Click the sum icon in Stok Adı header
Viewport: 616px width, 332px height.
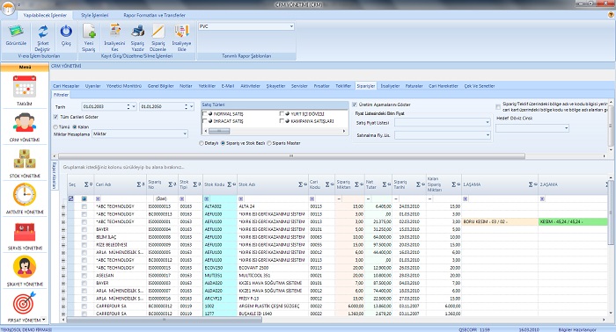click(301, 184)
